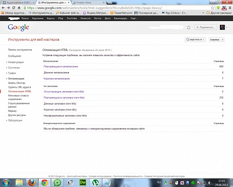Click the RU language indicator
233x187 pixels.
click(x=159, y=182)
